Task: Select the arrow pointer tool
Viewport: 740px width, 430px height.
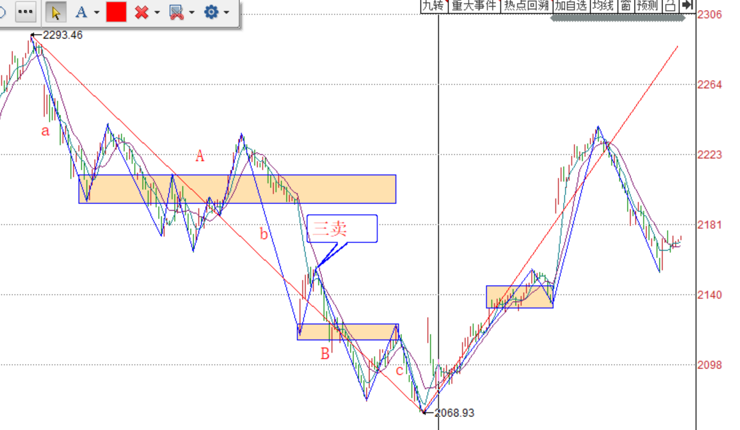Action: tap(56, 12)
